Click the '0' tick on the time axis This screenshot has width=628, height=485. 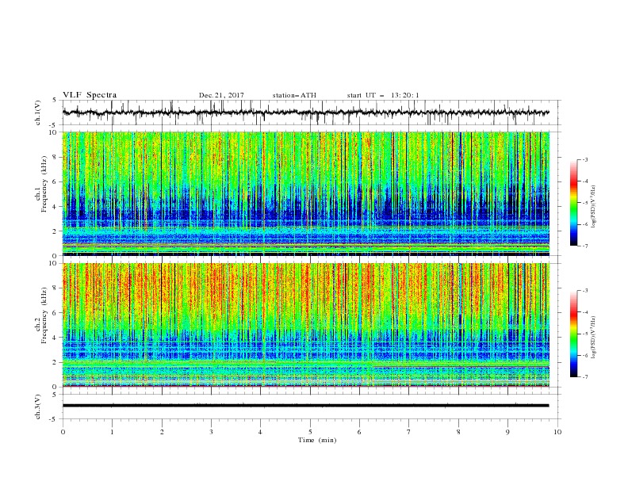(x=63, y=432)
